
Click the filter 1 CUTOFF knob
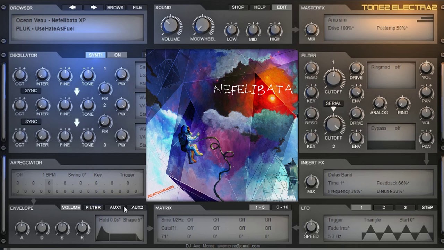(x=334, y=81)
